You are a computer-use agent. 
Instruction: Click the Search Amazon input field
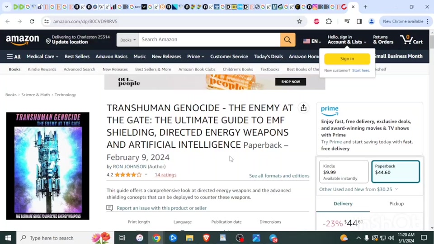(209, 40)
